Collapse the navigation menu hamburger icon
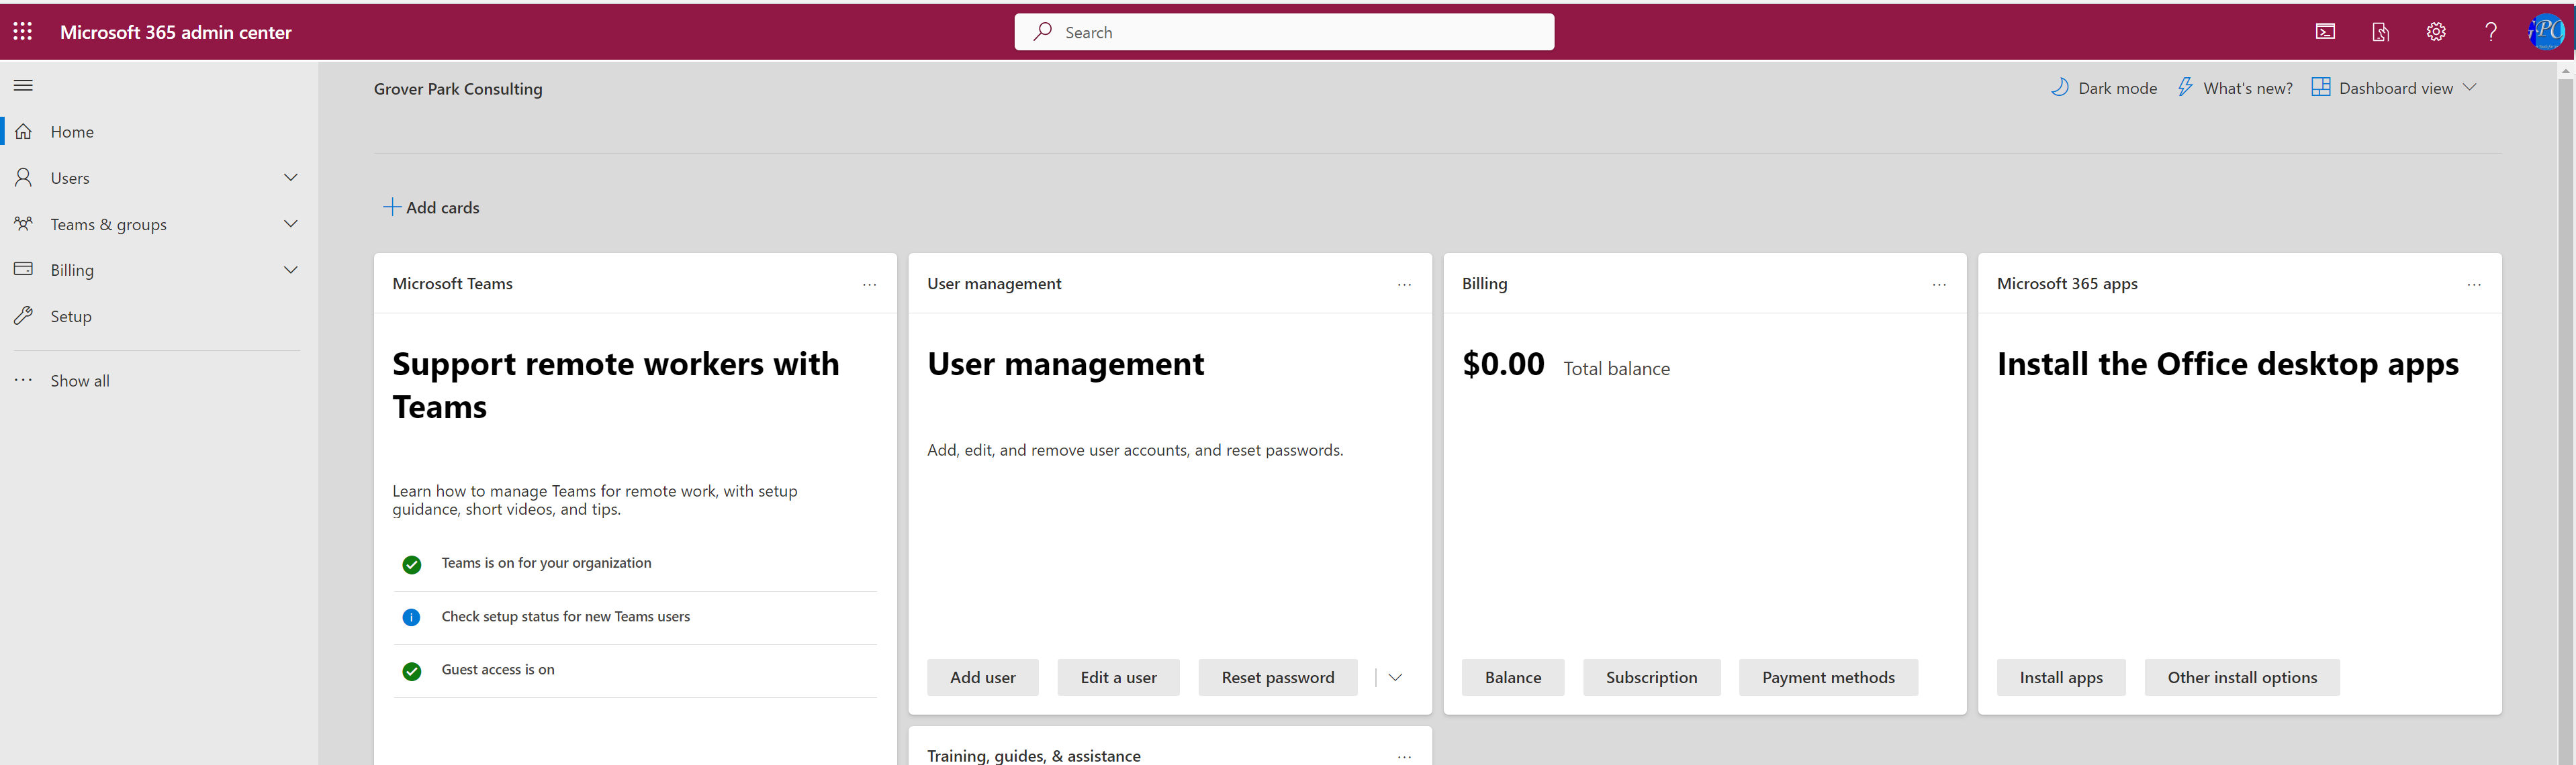 point(23,86)
